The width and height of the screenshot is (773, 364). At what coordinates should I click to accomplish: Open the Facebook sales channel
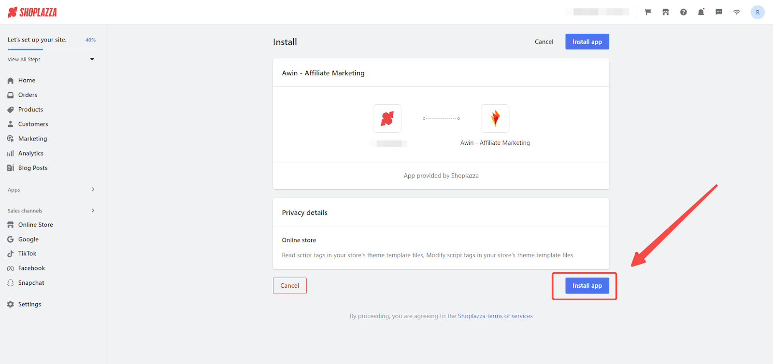point(31,268)
